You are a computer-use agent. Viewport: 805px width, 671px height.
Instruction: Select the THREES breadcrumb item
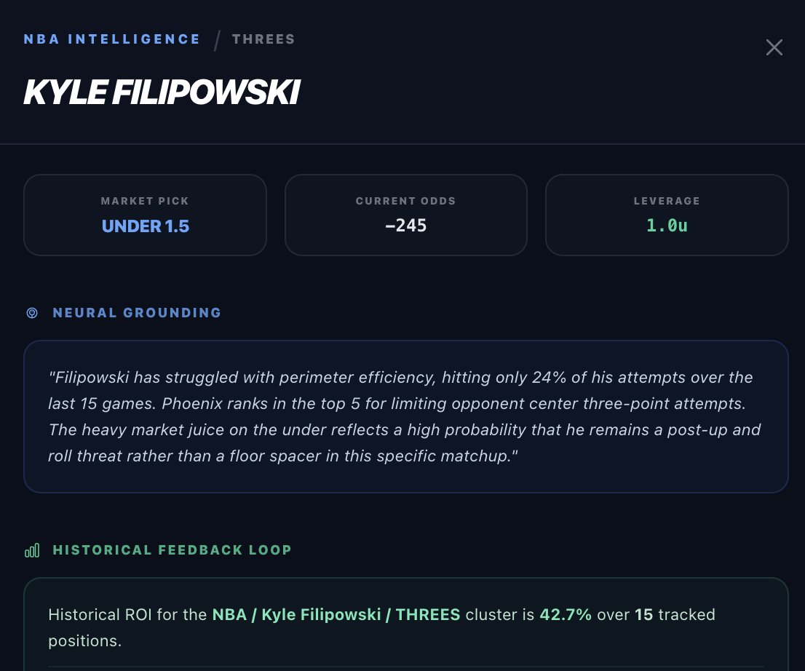pyautogui.click(x=263, y=39)
